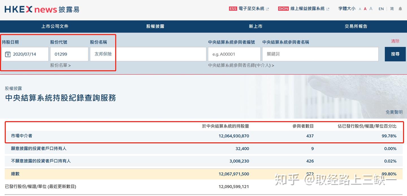Screen dimensions: 407x196
Task: Switch to the 股權披露 tab
Action: (155, 26)
